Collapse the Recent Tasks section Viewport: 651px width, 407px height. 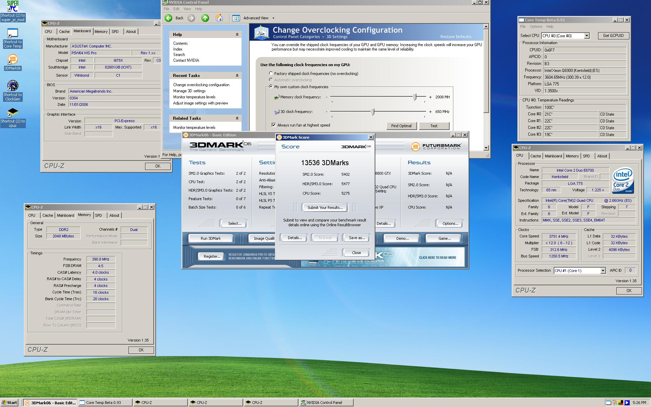[237, 76]
